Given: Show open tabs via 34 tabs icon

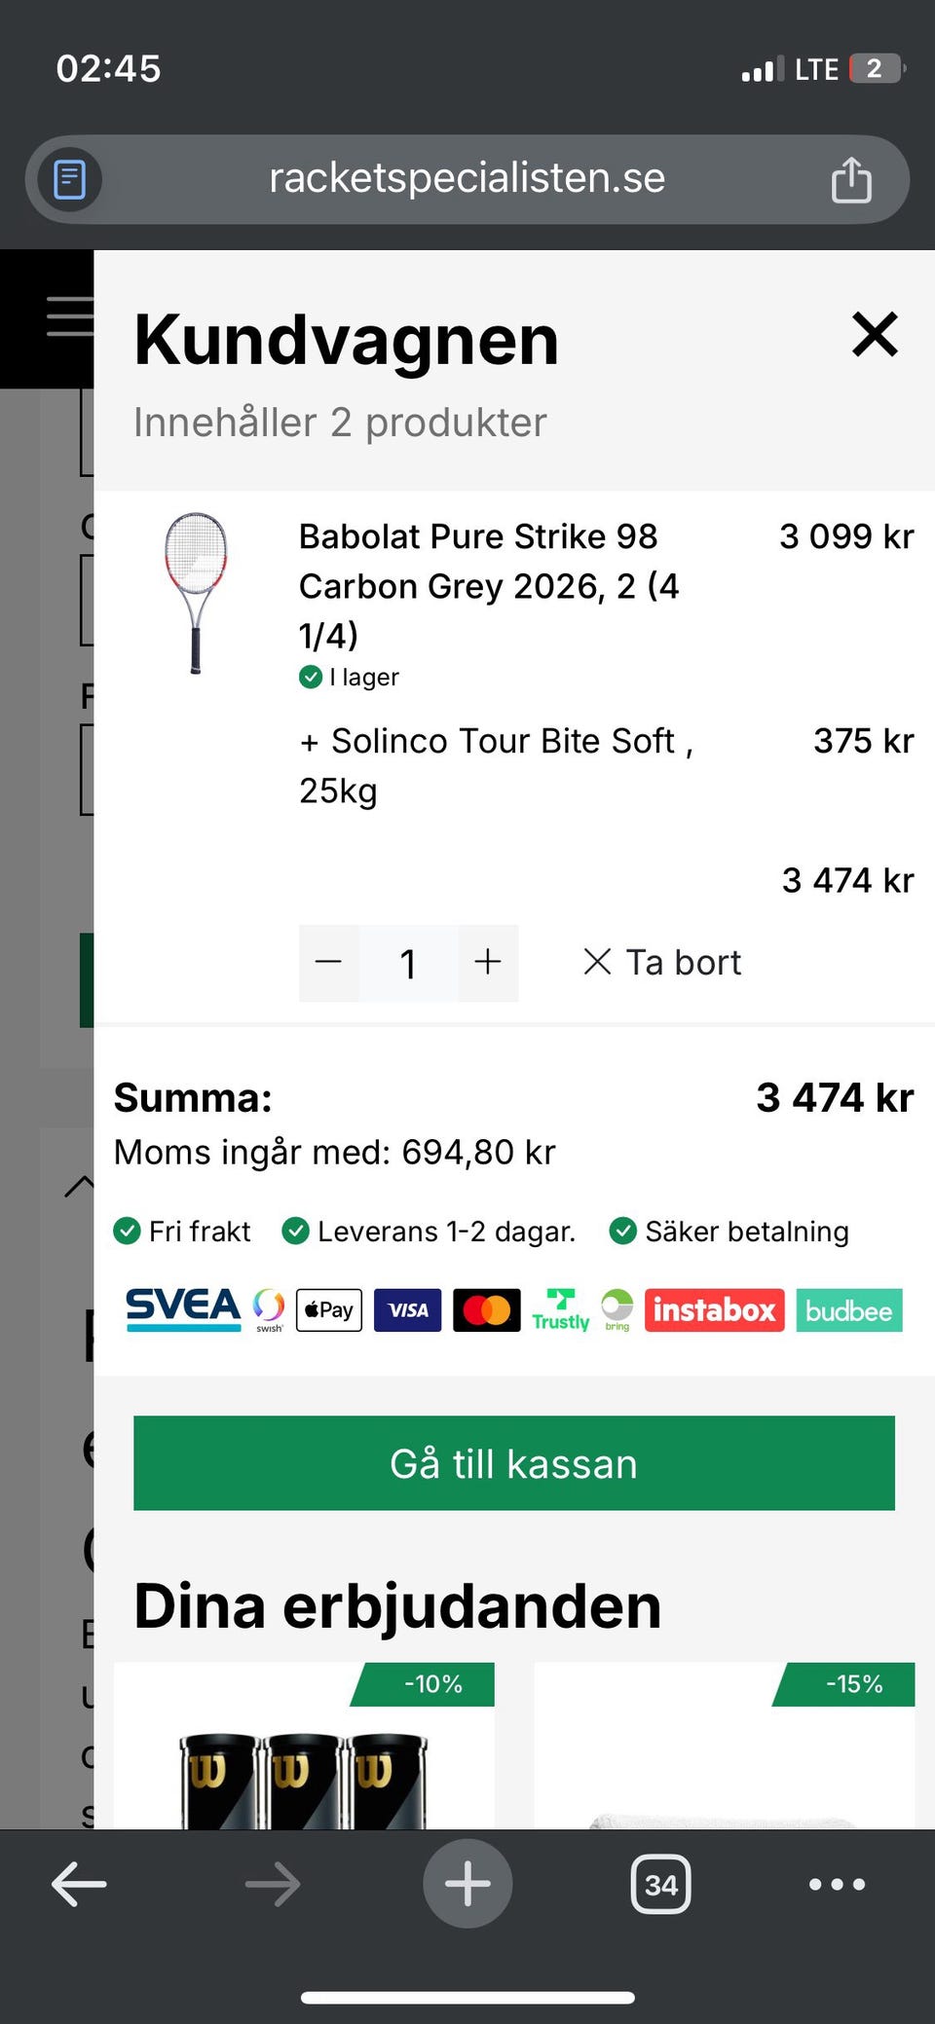Looking at the screenshot, I should coord(661,1885).
